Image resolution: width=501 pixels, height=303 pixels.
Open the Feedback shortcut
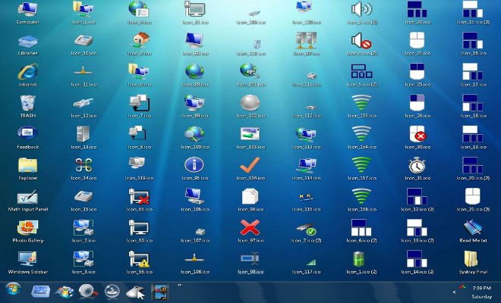pos(28,134)
